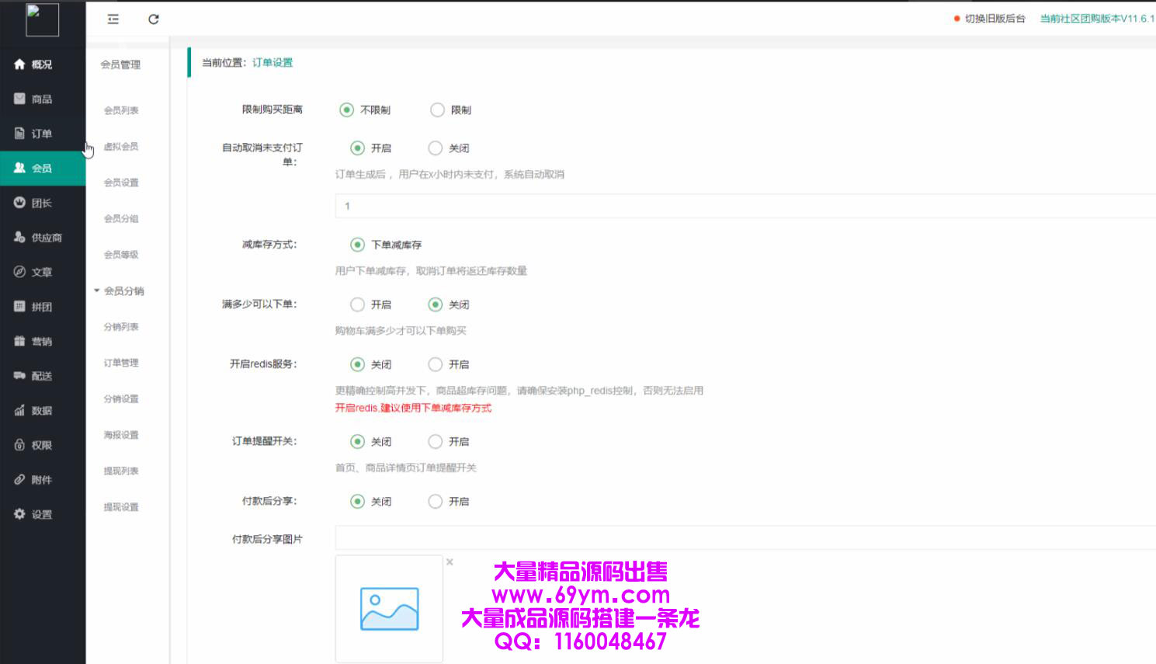1156x664 pixels.
Task: Click the 营销 gift icon
Action: click(x=19, y=341)
